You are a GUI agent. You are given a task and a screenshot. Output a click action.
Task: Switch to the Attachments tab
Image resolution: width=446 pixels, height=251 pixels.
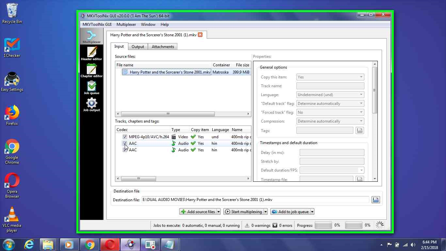[x=163, y=47]
